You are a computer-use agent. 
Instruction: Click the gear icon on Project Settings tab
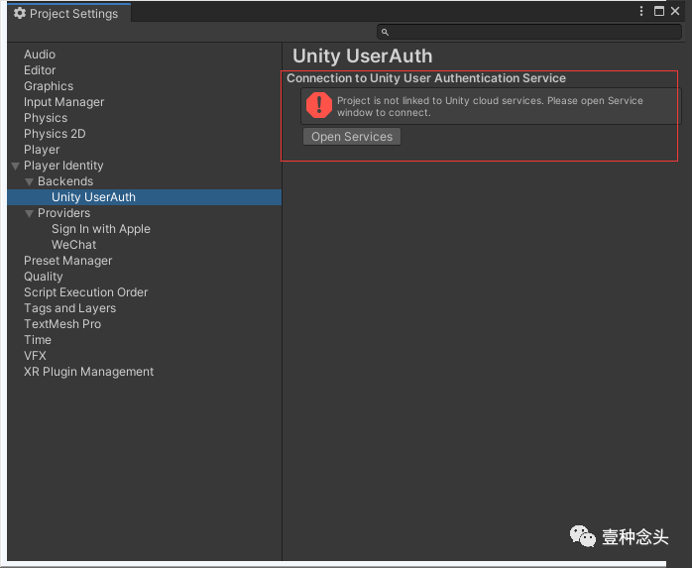click(x=20, y=13)
